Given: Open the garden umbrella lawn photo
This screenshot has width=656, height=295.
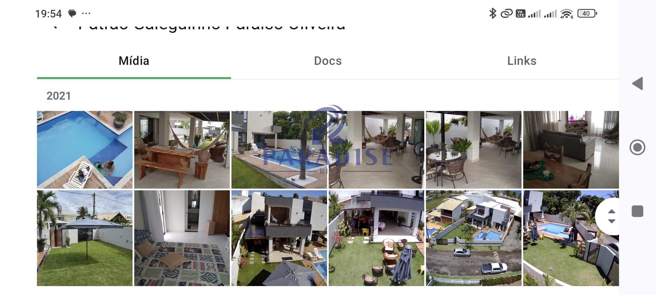Looking at the screenshot, I should click(x=85, y=238).
